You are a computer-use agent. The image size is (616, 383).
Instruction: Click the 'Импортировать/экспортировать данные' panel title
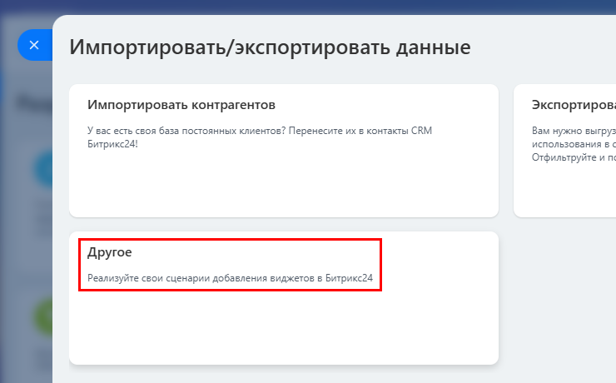coord(270,47)
